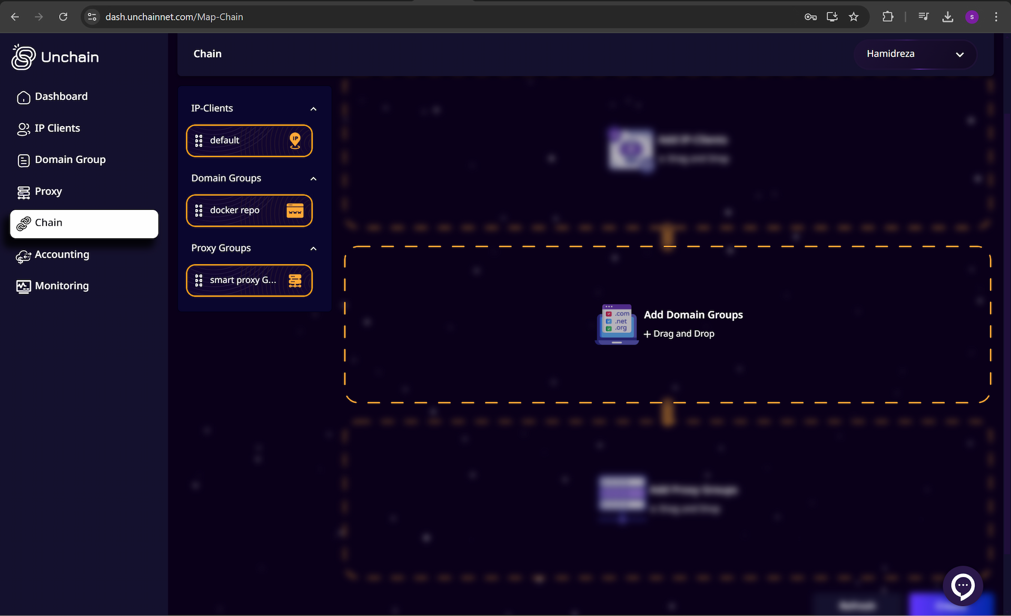This screenshot has width=1011, height=616.
Task: Click the drag handle on docker repo
Action: [199, 210]
